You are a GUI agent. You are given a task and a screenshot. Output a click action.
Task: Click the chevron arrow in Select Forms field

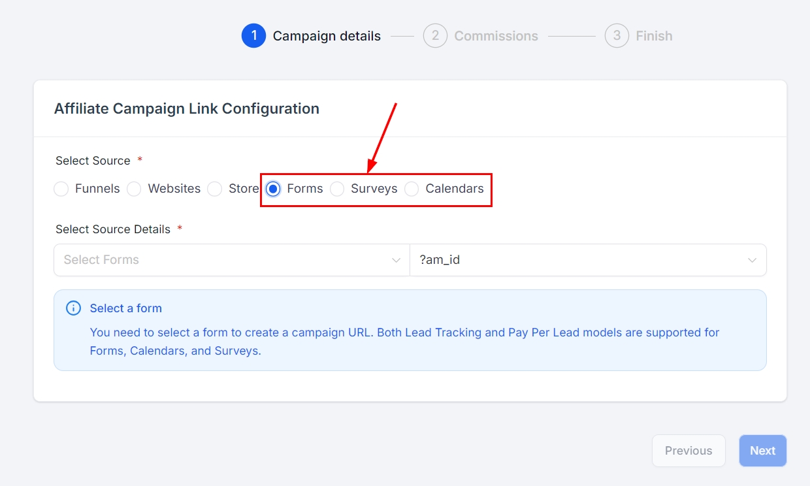pyautogui.click(x=396, y=260)
